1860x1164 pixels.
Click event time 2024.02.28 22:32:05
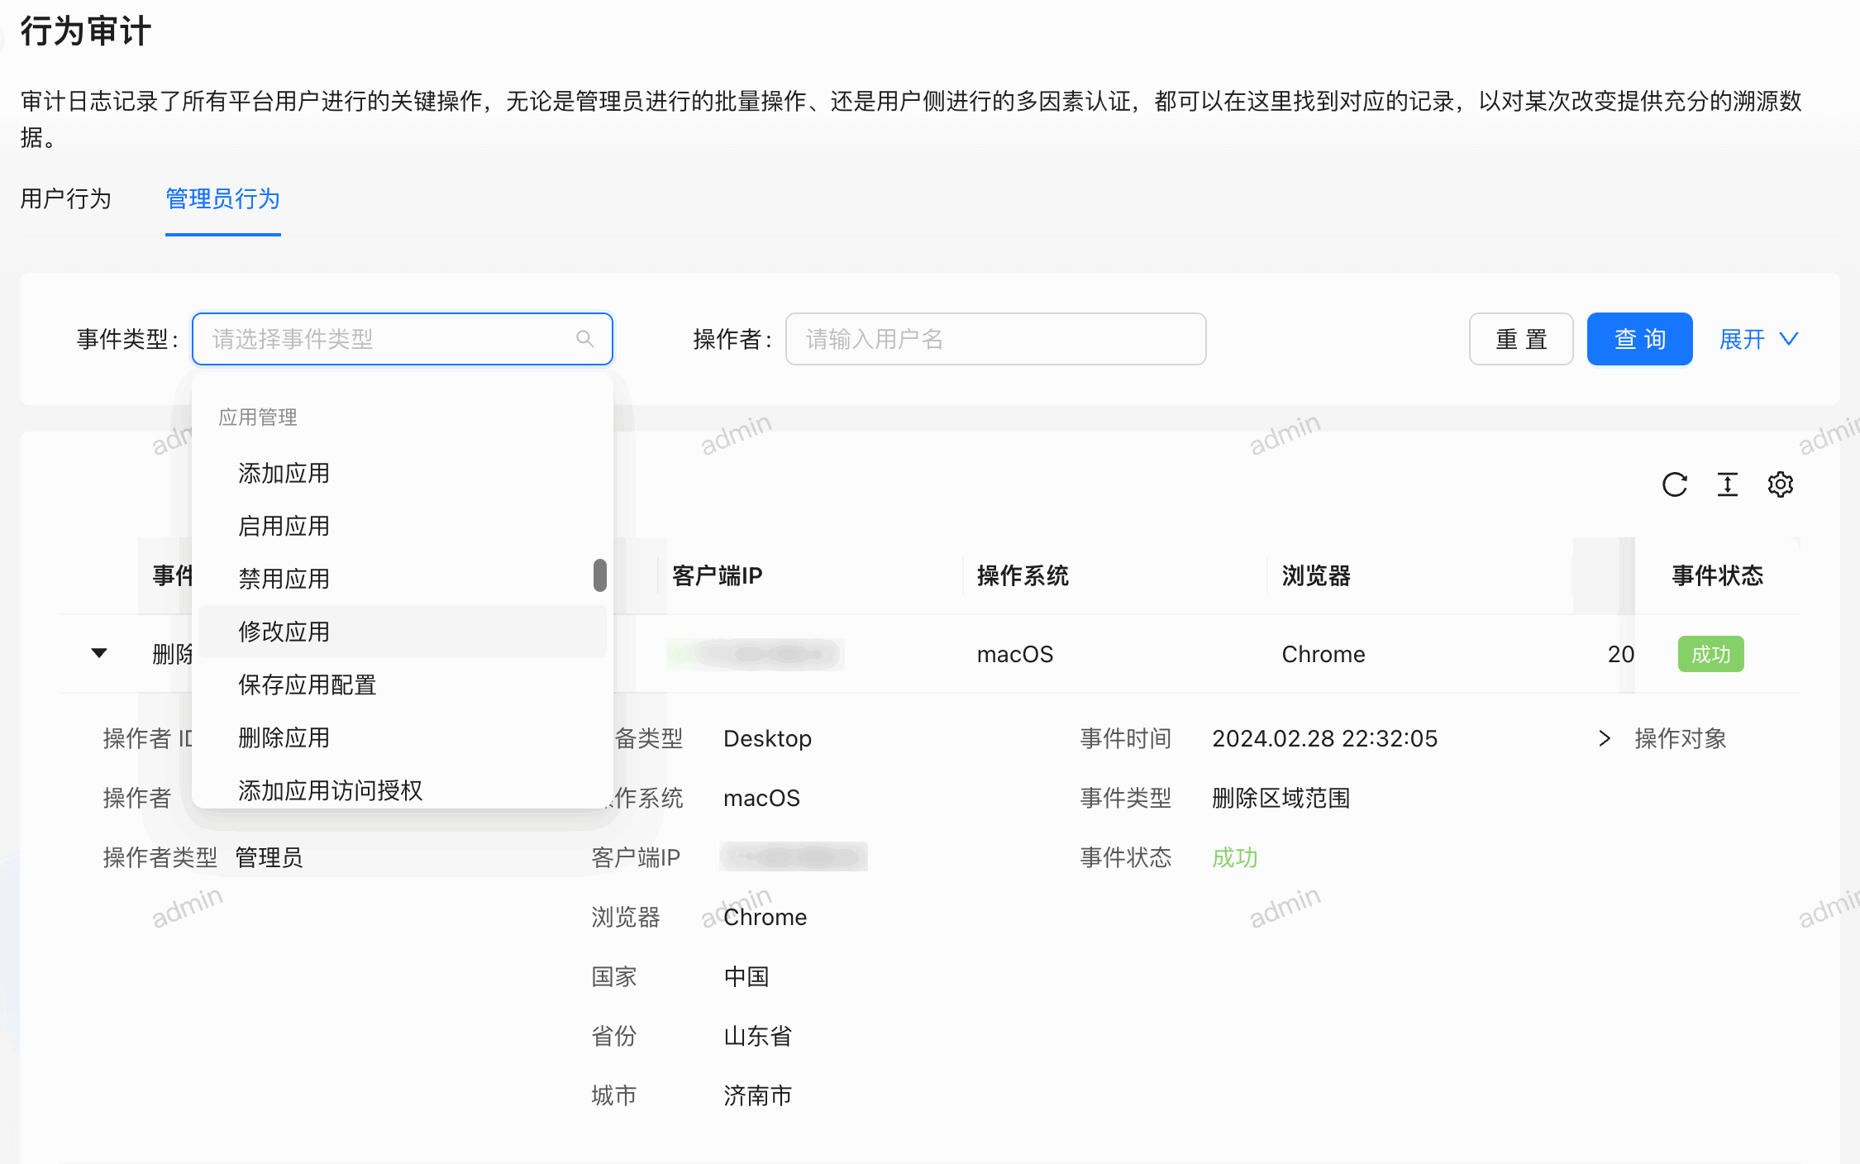[1325, 738]
